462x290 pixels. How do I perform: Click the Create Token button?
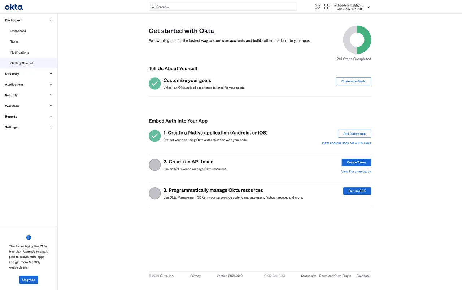click(356, 162)
